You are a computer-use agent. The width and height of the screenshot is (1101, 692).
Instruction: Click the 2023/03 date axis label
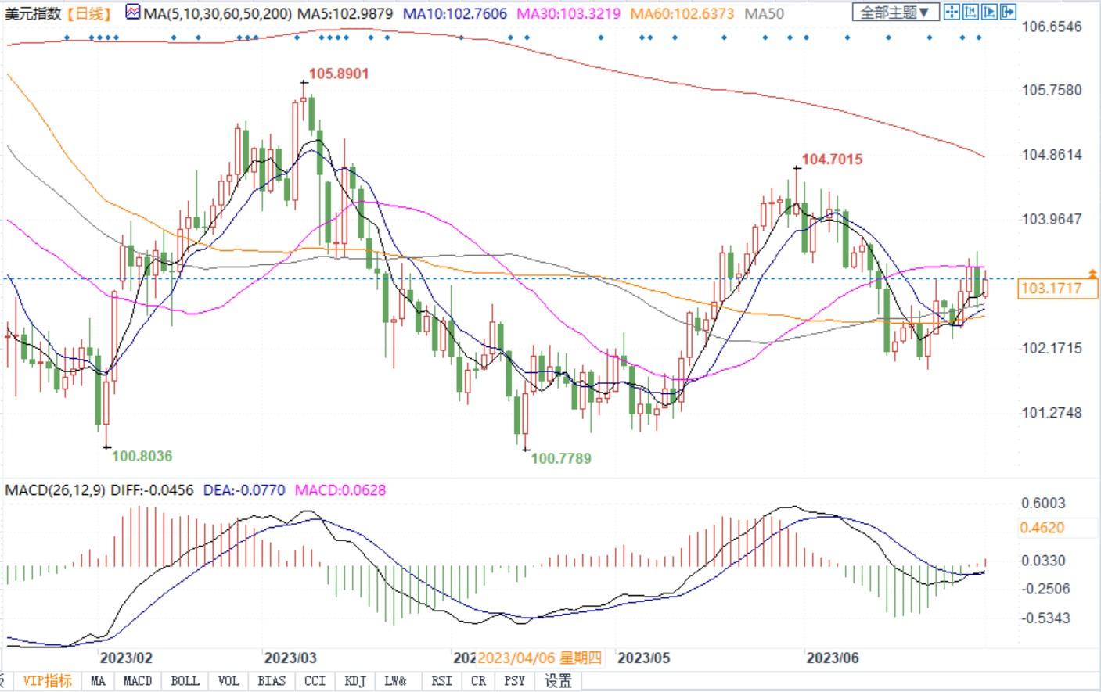tap(290, 658)
